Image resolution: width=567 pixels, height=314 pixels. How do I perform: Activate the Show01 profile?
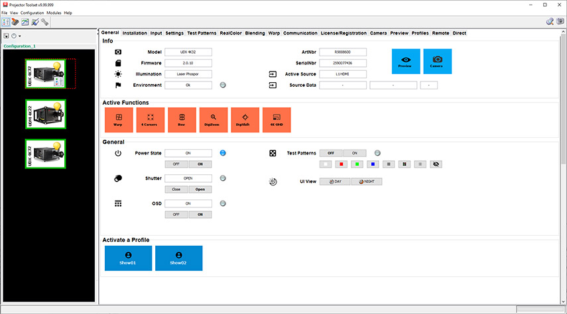point(128,258)
